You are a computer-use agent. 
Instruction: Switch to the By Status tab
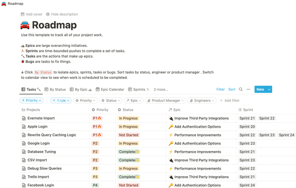(55, 89)
